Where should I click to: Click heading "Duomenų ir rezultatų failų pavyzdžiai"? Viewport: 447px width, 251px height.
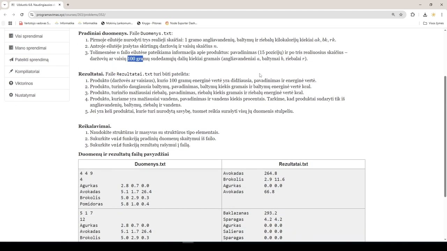pyautogui.click(x=124, y=154)
